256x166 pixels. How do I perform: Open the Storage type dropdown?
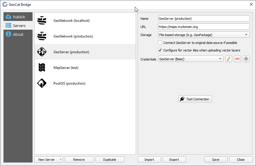coord(204,35)
